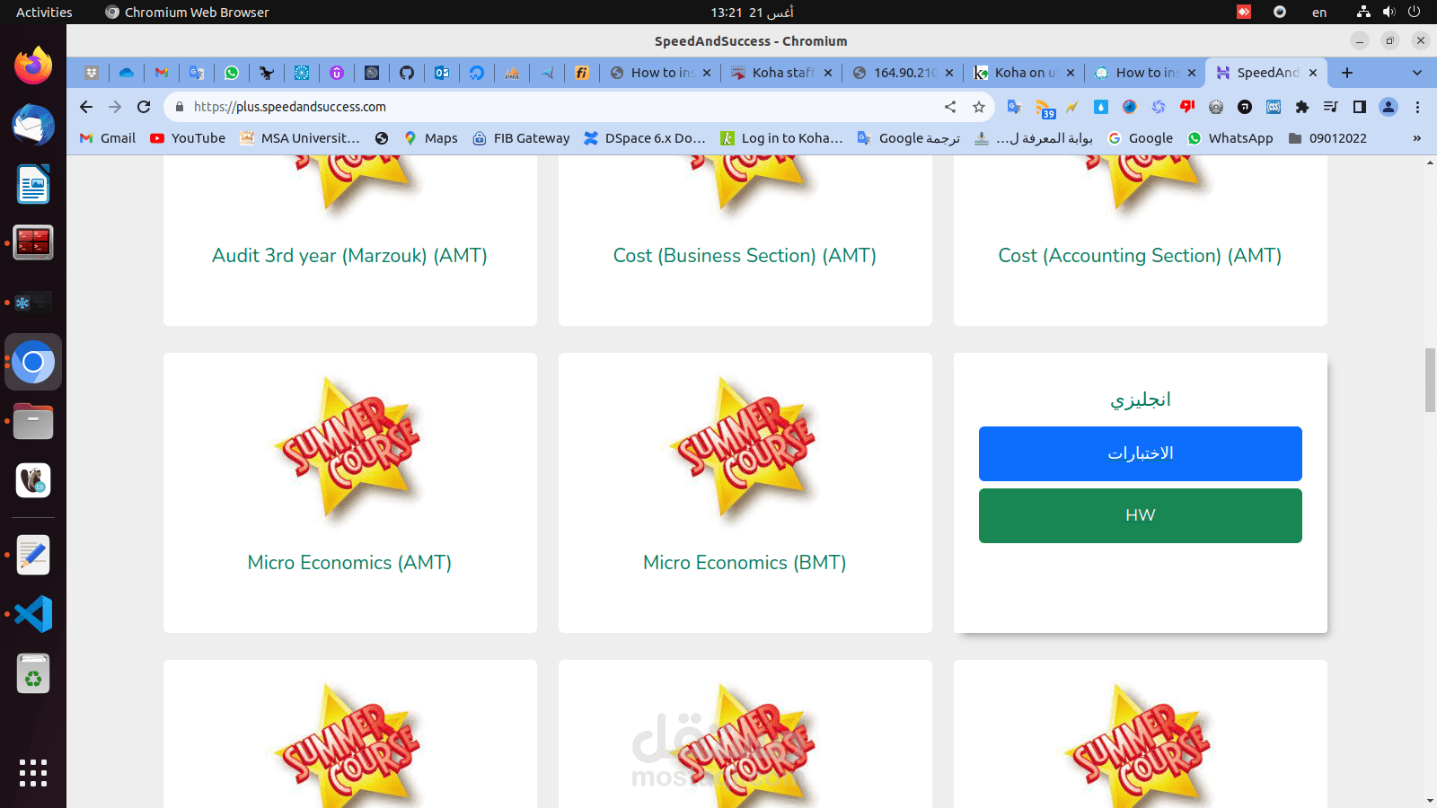
Task: Launch Thunderbird mail from the dock
Action: coord(33,125)
